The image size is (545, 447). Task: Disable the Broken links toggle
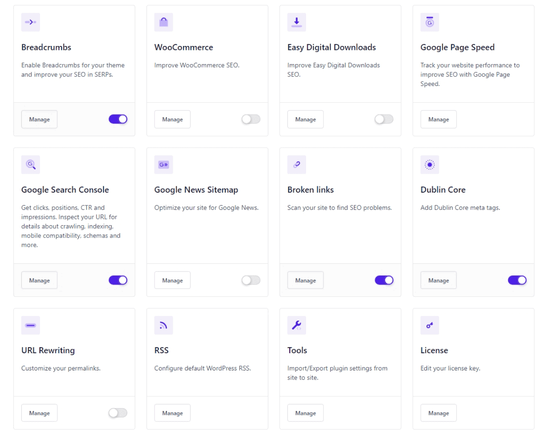pyautogui.click(x=384, y=281)
